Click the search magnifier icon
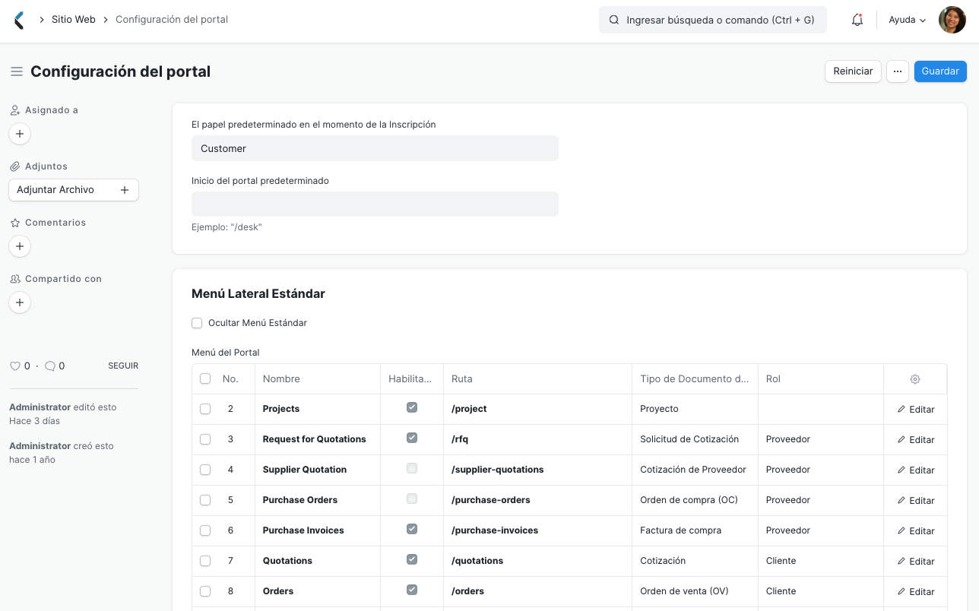This screenshot has width=979, height=611. [614, 21]
